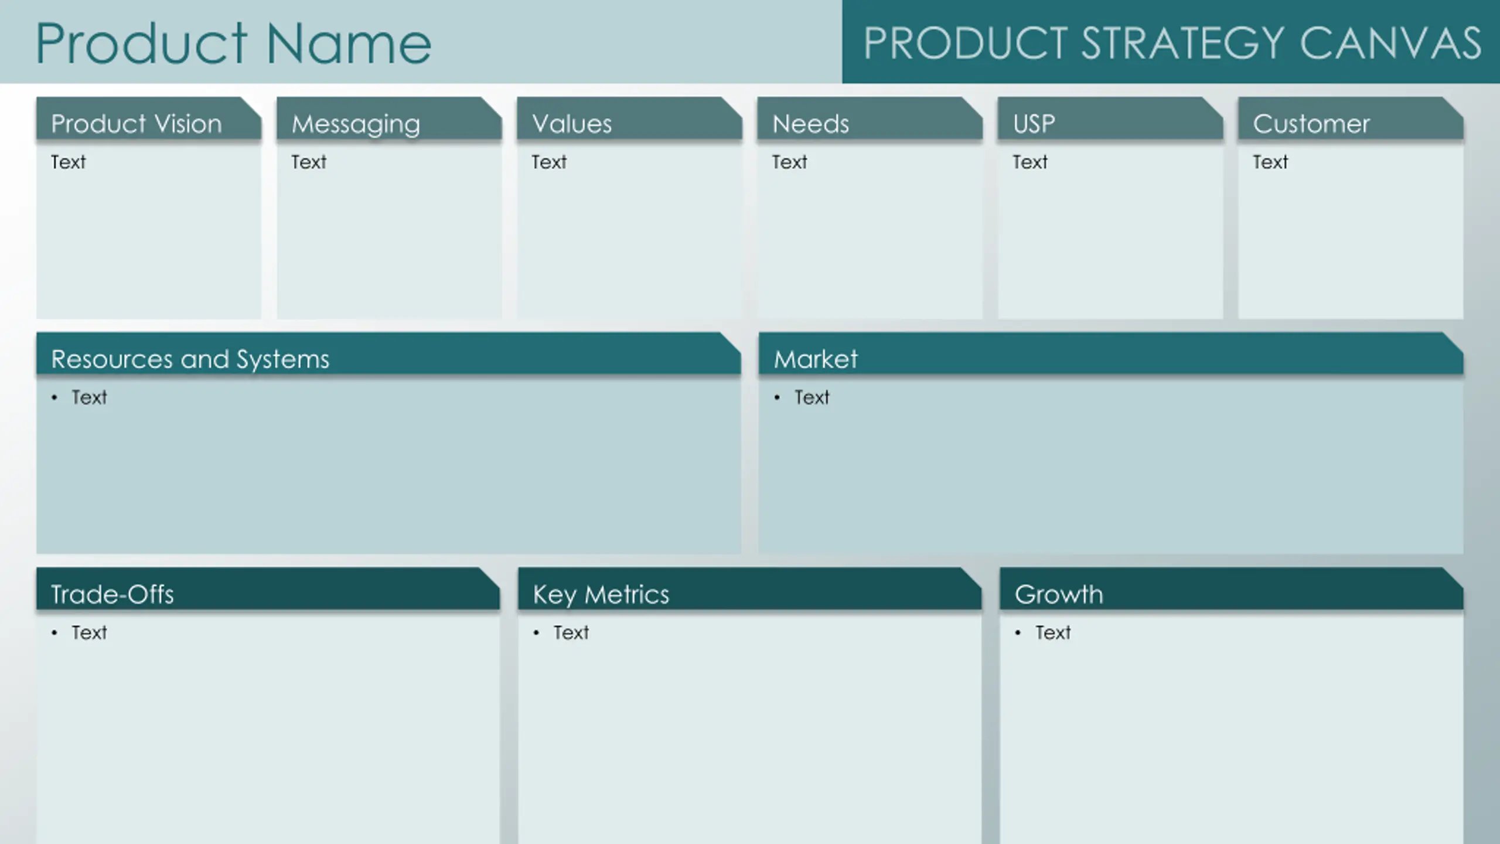
Task: Select the Messaging section header
Action: coord(356,124)
